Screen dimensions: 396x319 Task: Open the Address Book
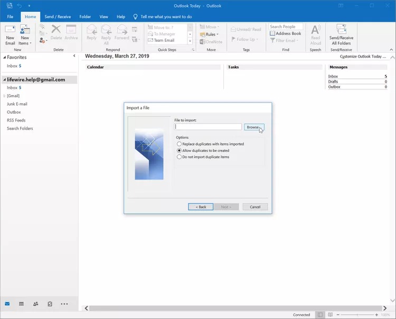click(x=285, y=33)
